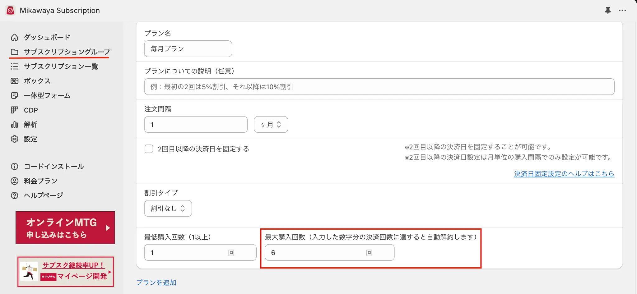
Task: Click the サブスクリプショングループ folder icon
Action: 14,52
